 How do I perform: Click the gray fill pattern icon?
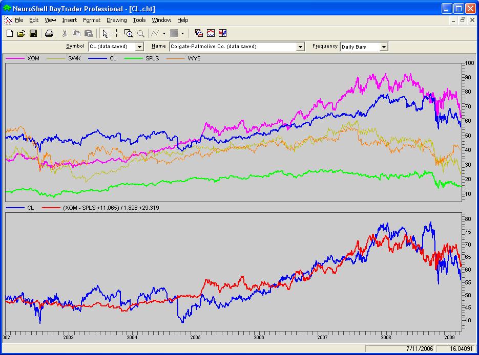pyautogui.click(x=174, y=33)
